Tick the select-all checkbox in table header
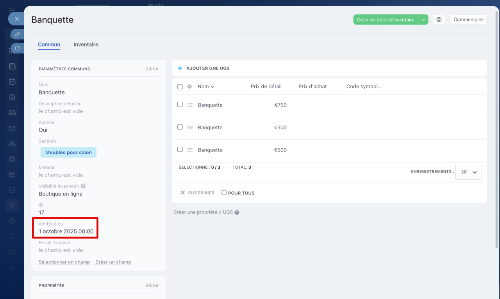Screen dimensions: 500x299 tap(180, 87)
